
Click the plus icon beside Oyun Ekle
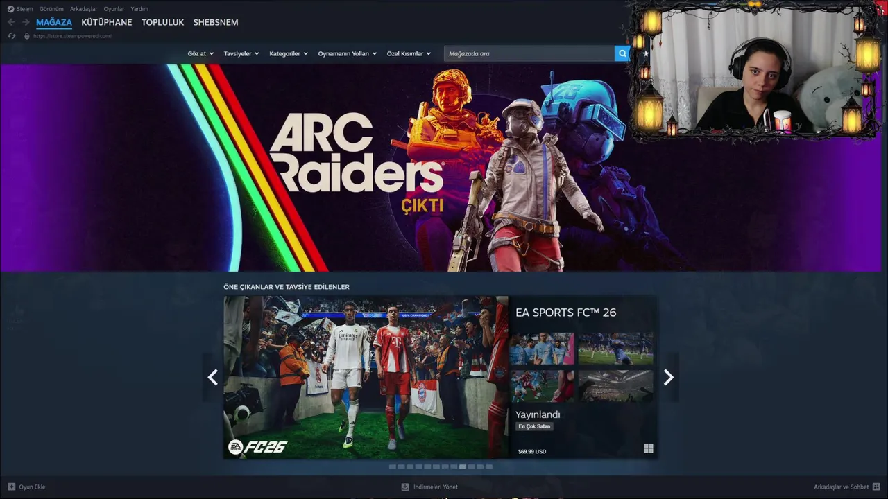(x=12, y=487)
